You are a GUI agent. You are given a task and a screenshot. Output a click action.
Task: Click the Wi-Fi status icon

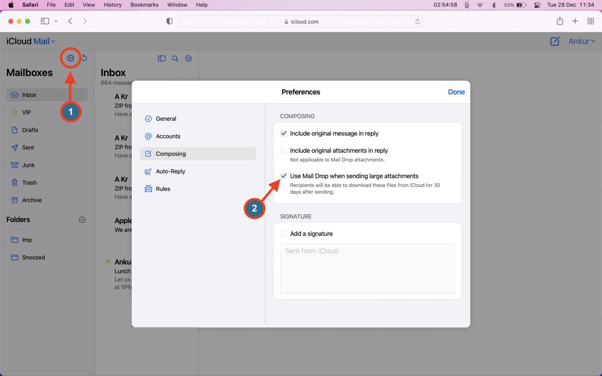point(480,5)
